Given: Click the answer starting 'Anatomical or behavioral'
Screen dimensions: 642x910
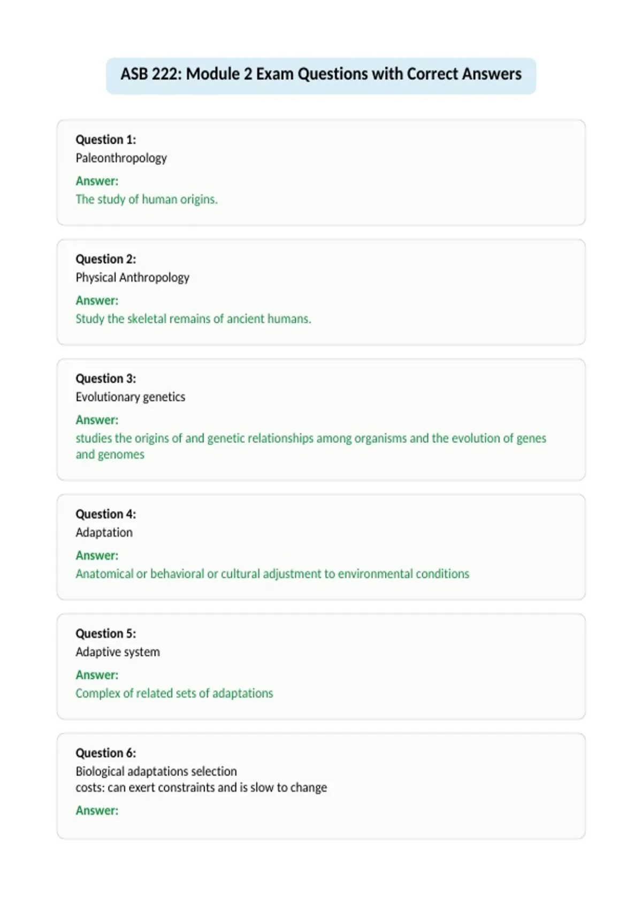Looking at the screenshot, I should coord(272,574).
